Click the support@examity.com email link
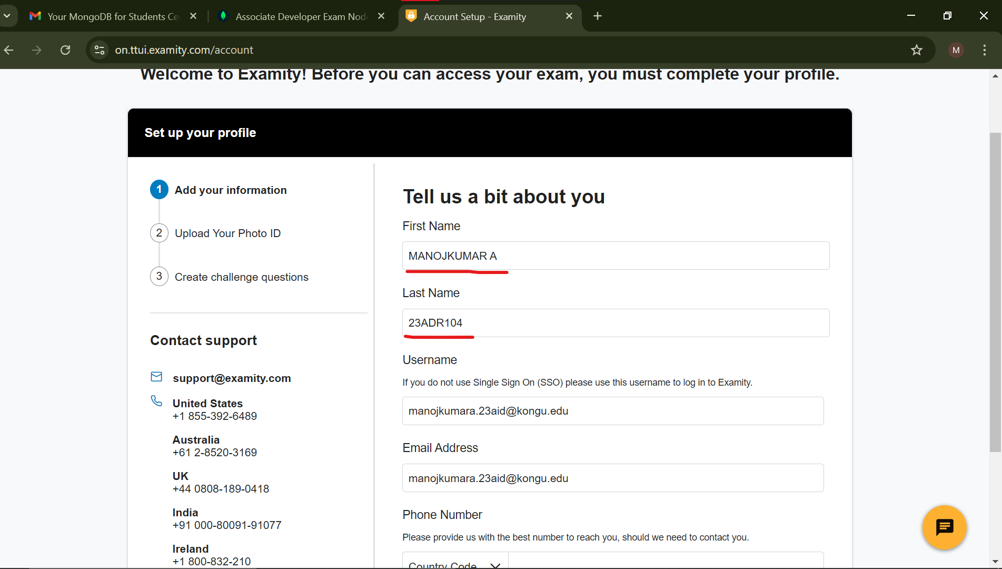 (232, 378)
